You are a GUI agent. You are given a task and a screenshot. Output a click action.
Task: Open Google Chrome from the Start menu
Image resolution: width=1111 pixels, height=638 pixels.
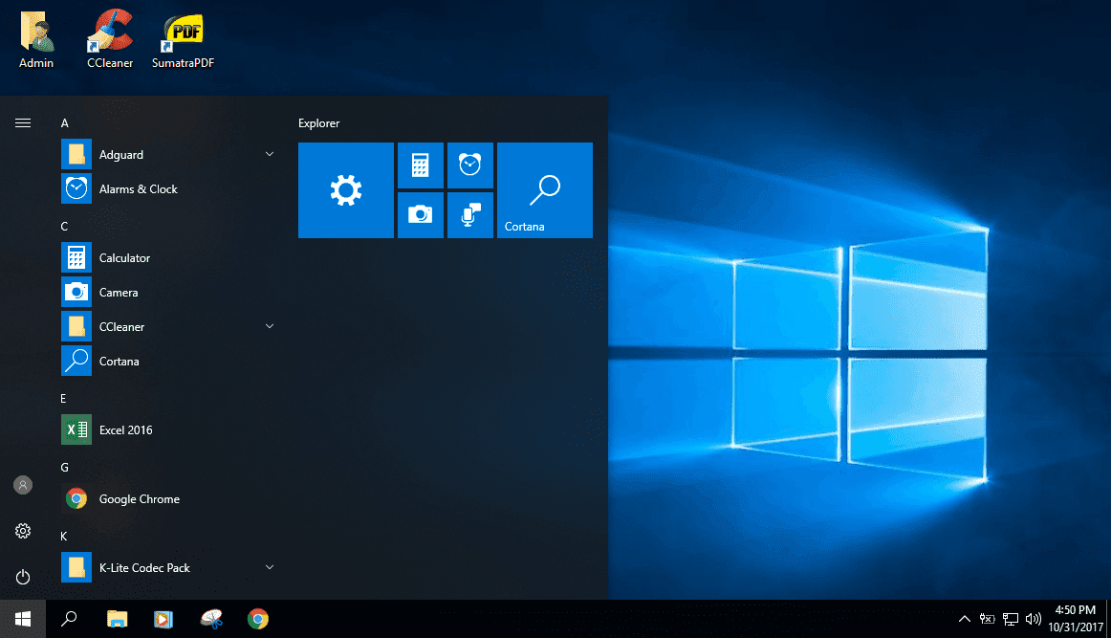141,498
